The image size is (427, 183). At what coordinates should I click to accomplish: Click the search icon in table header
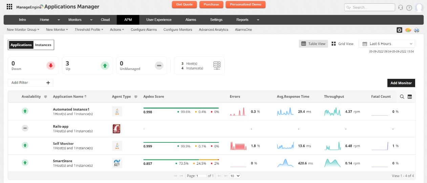tap(402, 96)
